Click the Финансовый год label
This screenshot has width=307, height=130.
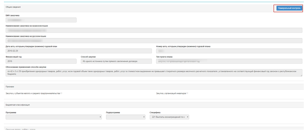(x=14, y=57)
